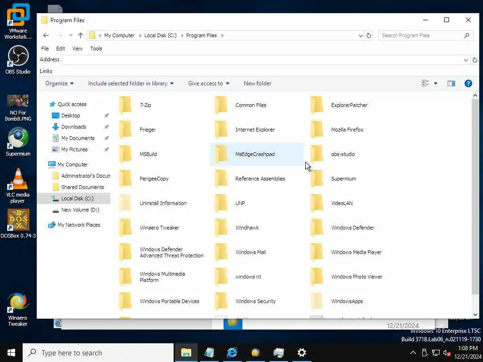Click the Address toolbar input field

coord(262,60)
